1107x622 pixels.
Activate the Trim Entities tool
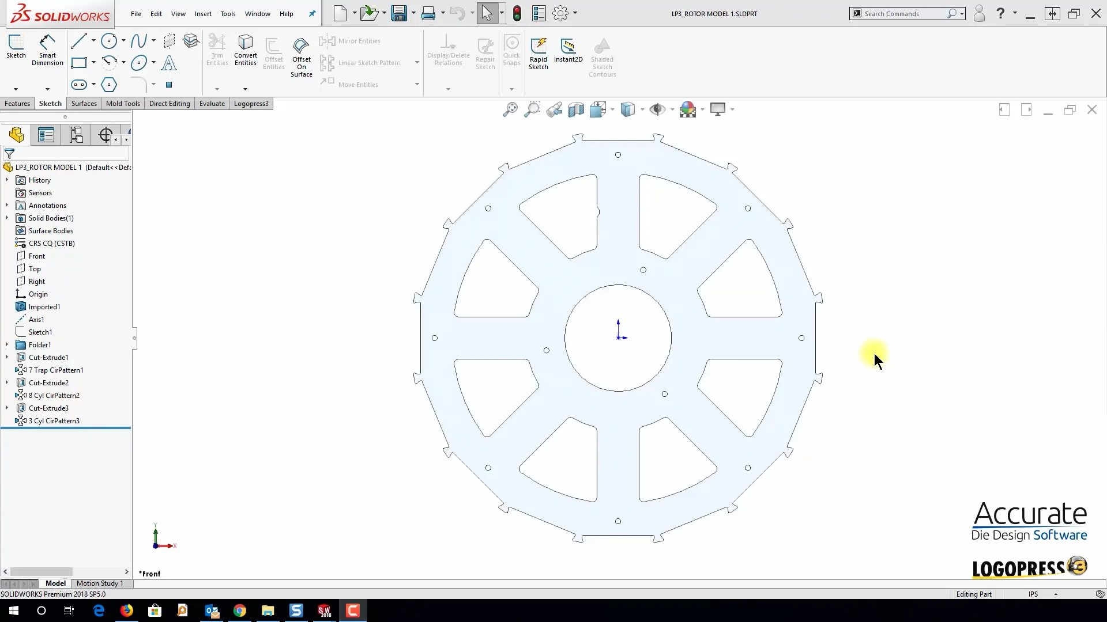217,49
